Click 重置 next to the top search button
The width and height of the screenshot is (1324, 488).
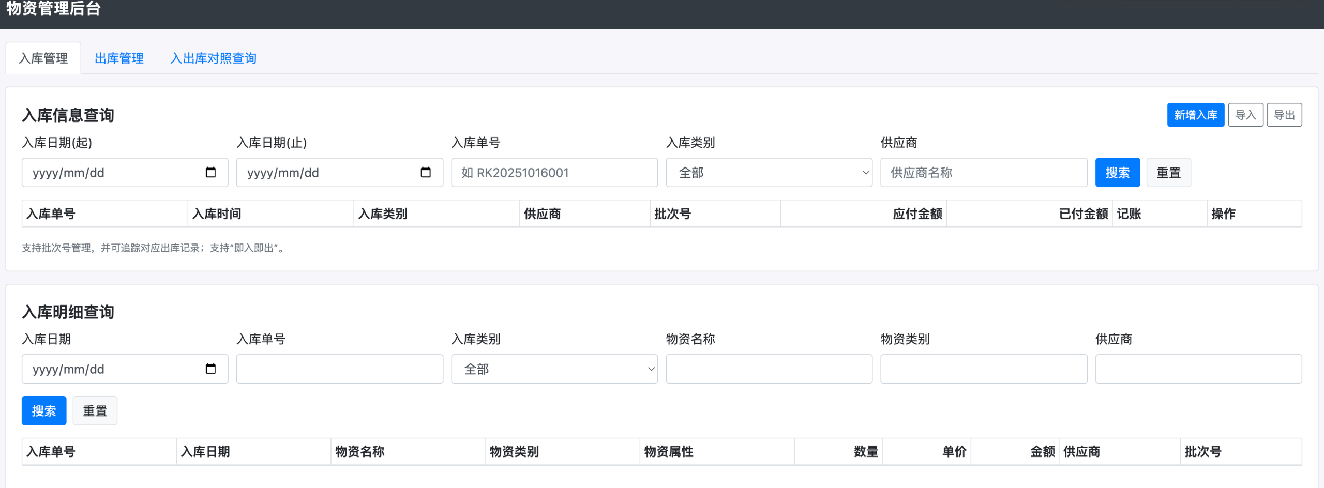point(1168,172)
